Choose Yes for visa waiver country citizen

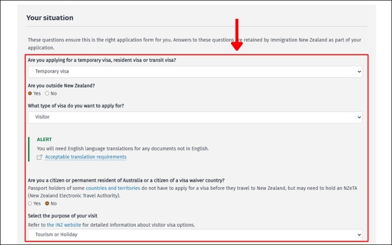[30, 203]
